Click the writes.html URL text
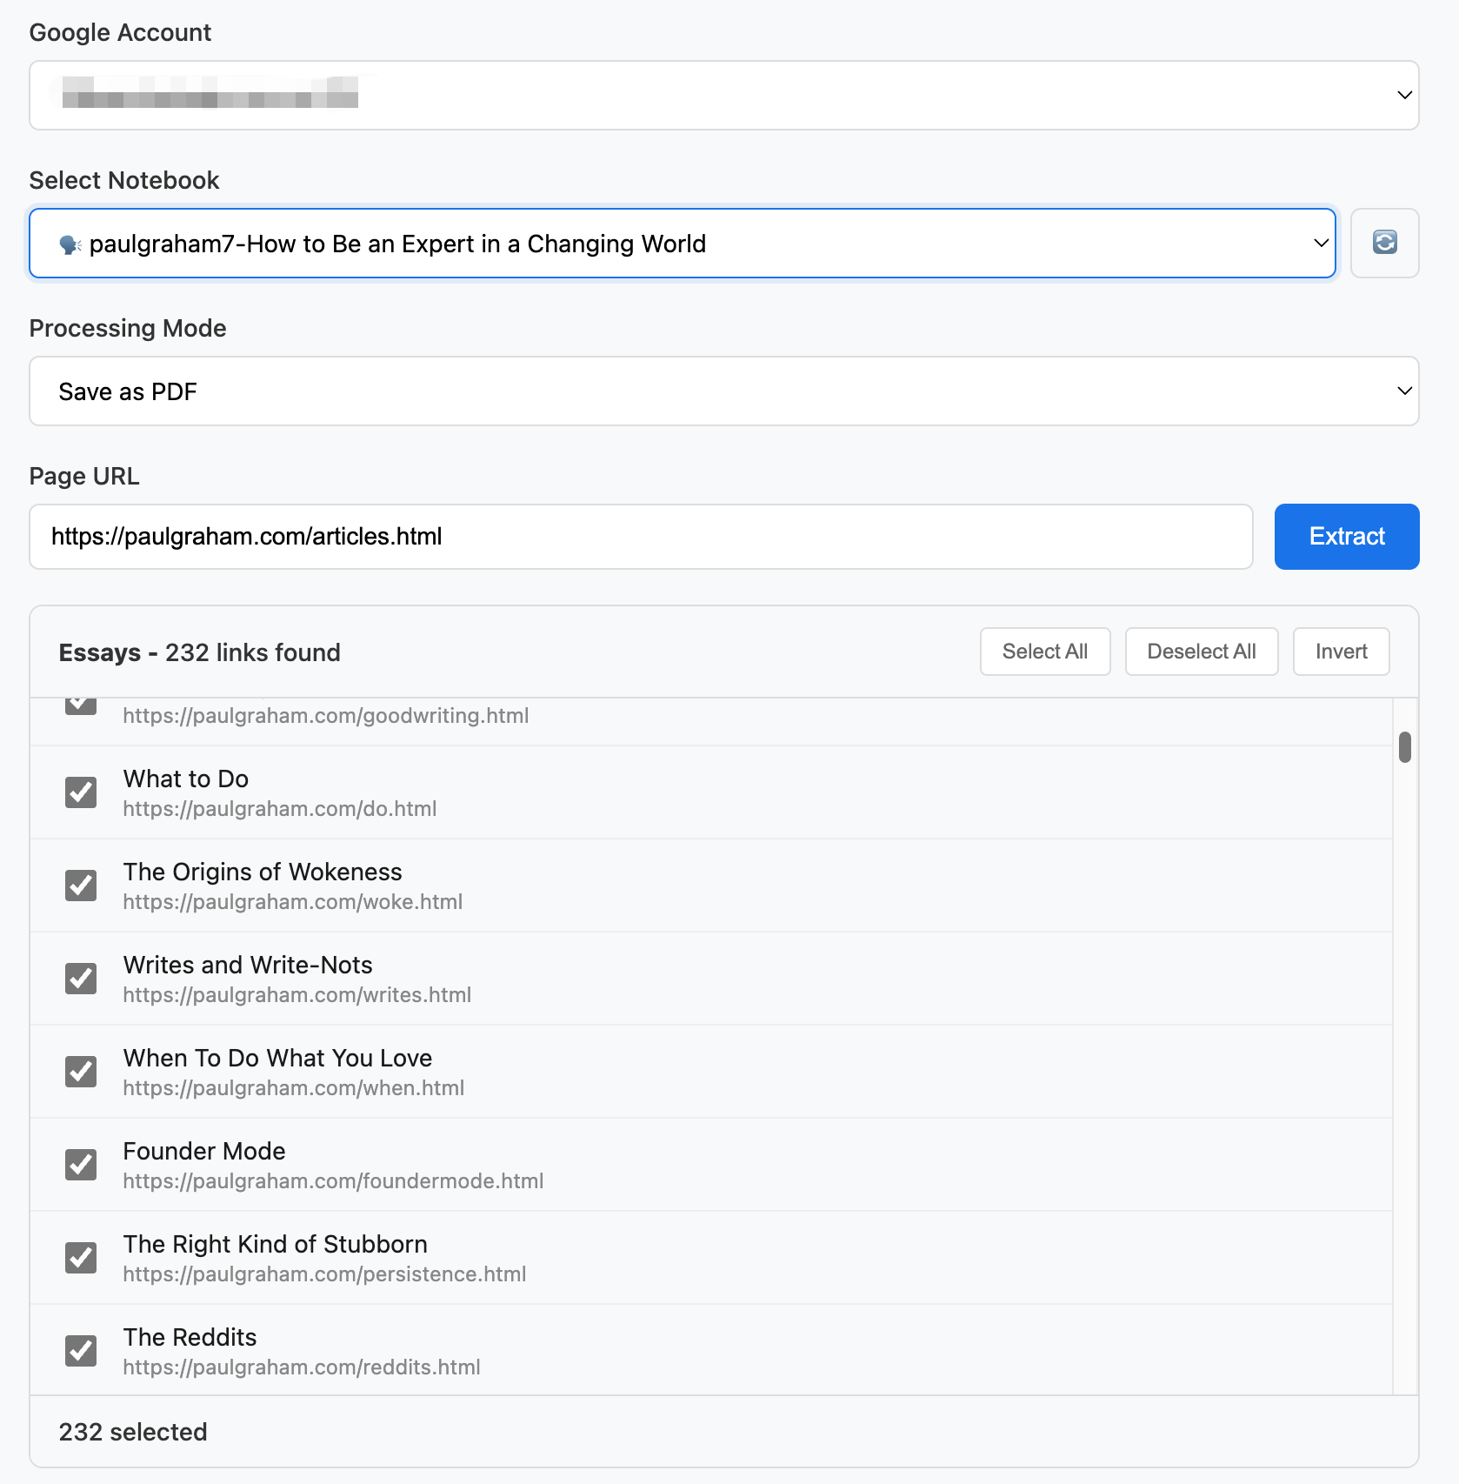1459x1484 pixels. point(297,995)
